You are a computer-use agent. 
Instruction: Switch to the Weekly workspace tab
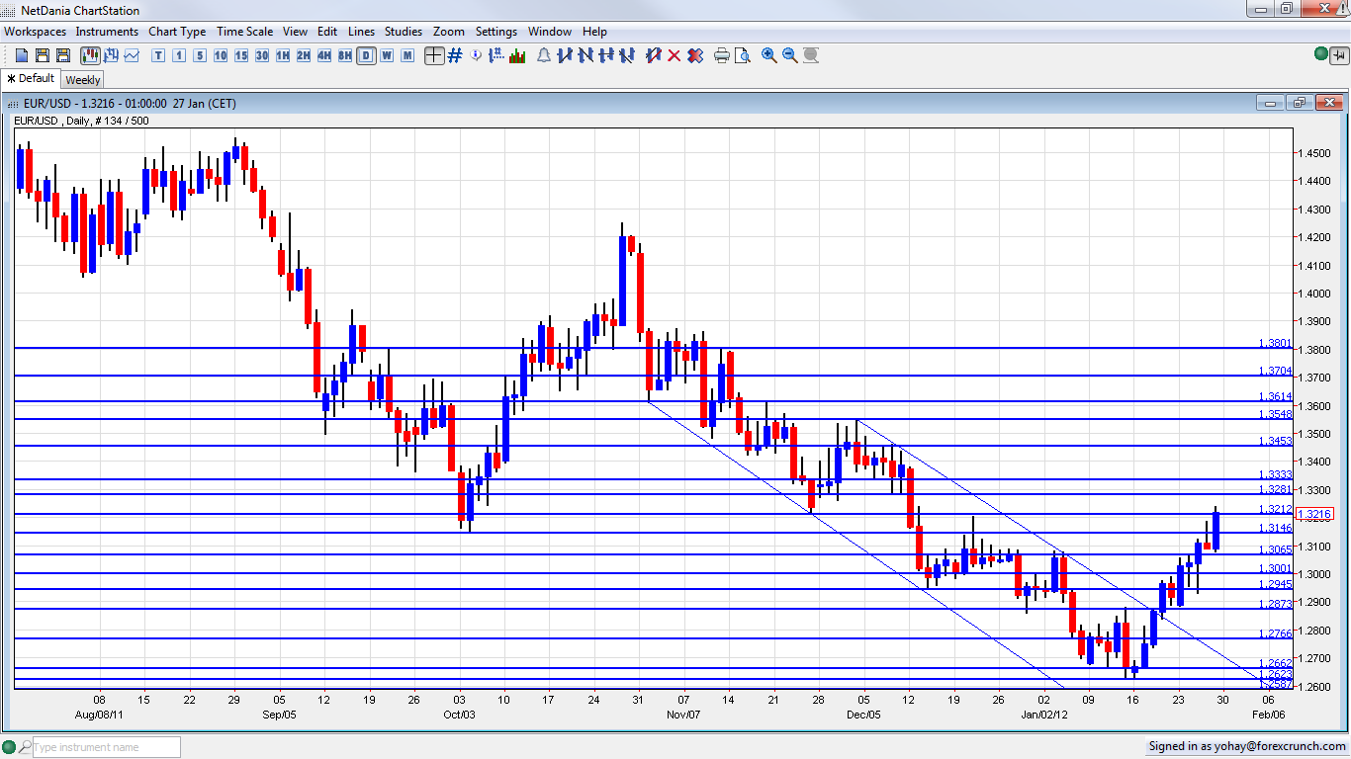click(82, 78)
